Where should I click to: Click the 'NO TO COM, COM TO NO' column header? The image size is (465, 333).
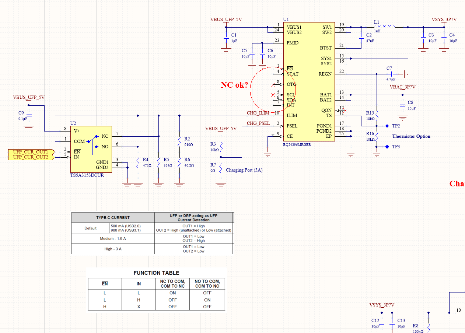pos(207,284)
